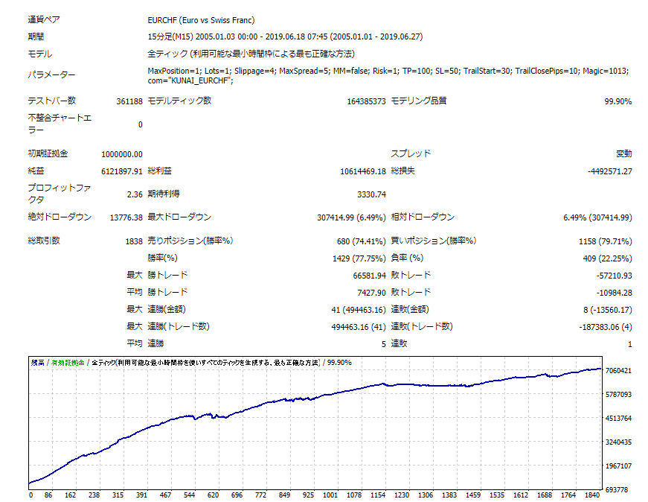
Task: Click the max consecutive loss -187383.06 (4)
Action: 606,328
